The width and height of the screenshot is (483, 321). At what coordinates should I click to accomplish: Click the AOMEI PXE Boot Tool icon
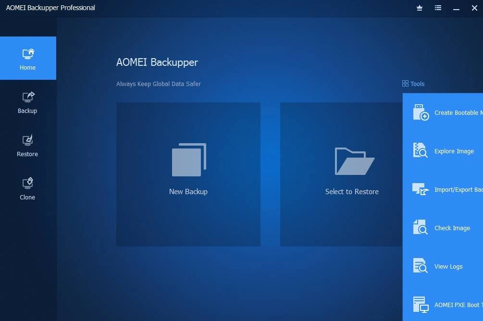pos(421,304)
